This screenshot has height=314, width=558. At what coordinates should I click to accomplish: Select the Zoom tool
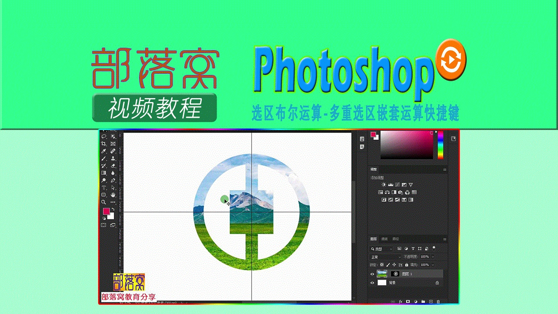pyautogui.click(x=104, y=202)
